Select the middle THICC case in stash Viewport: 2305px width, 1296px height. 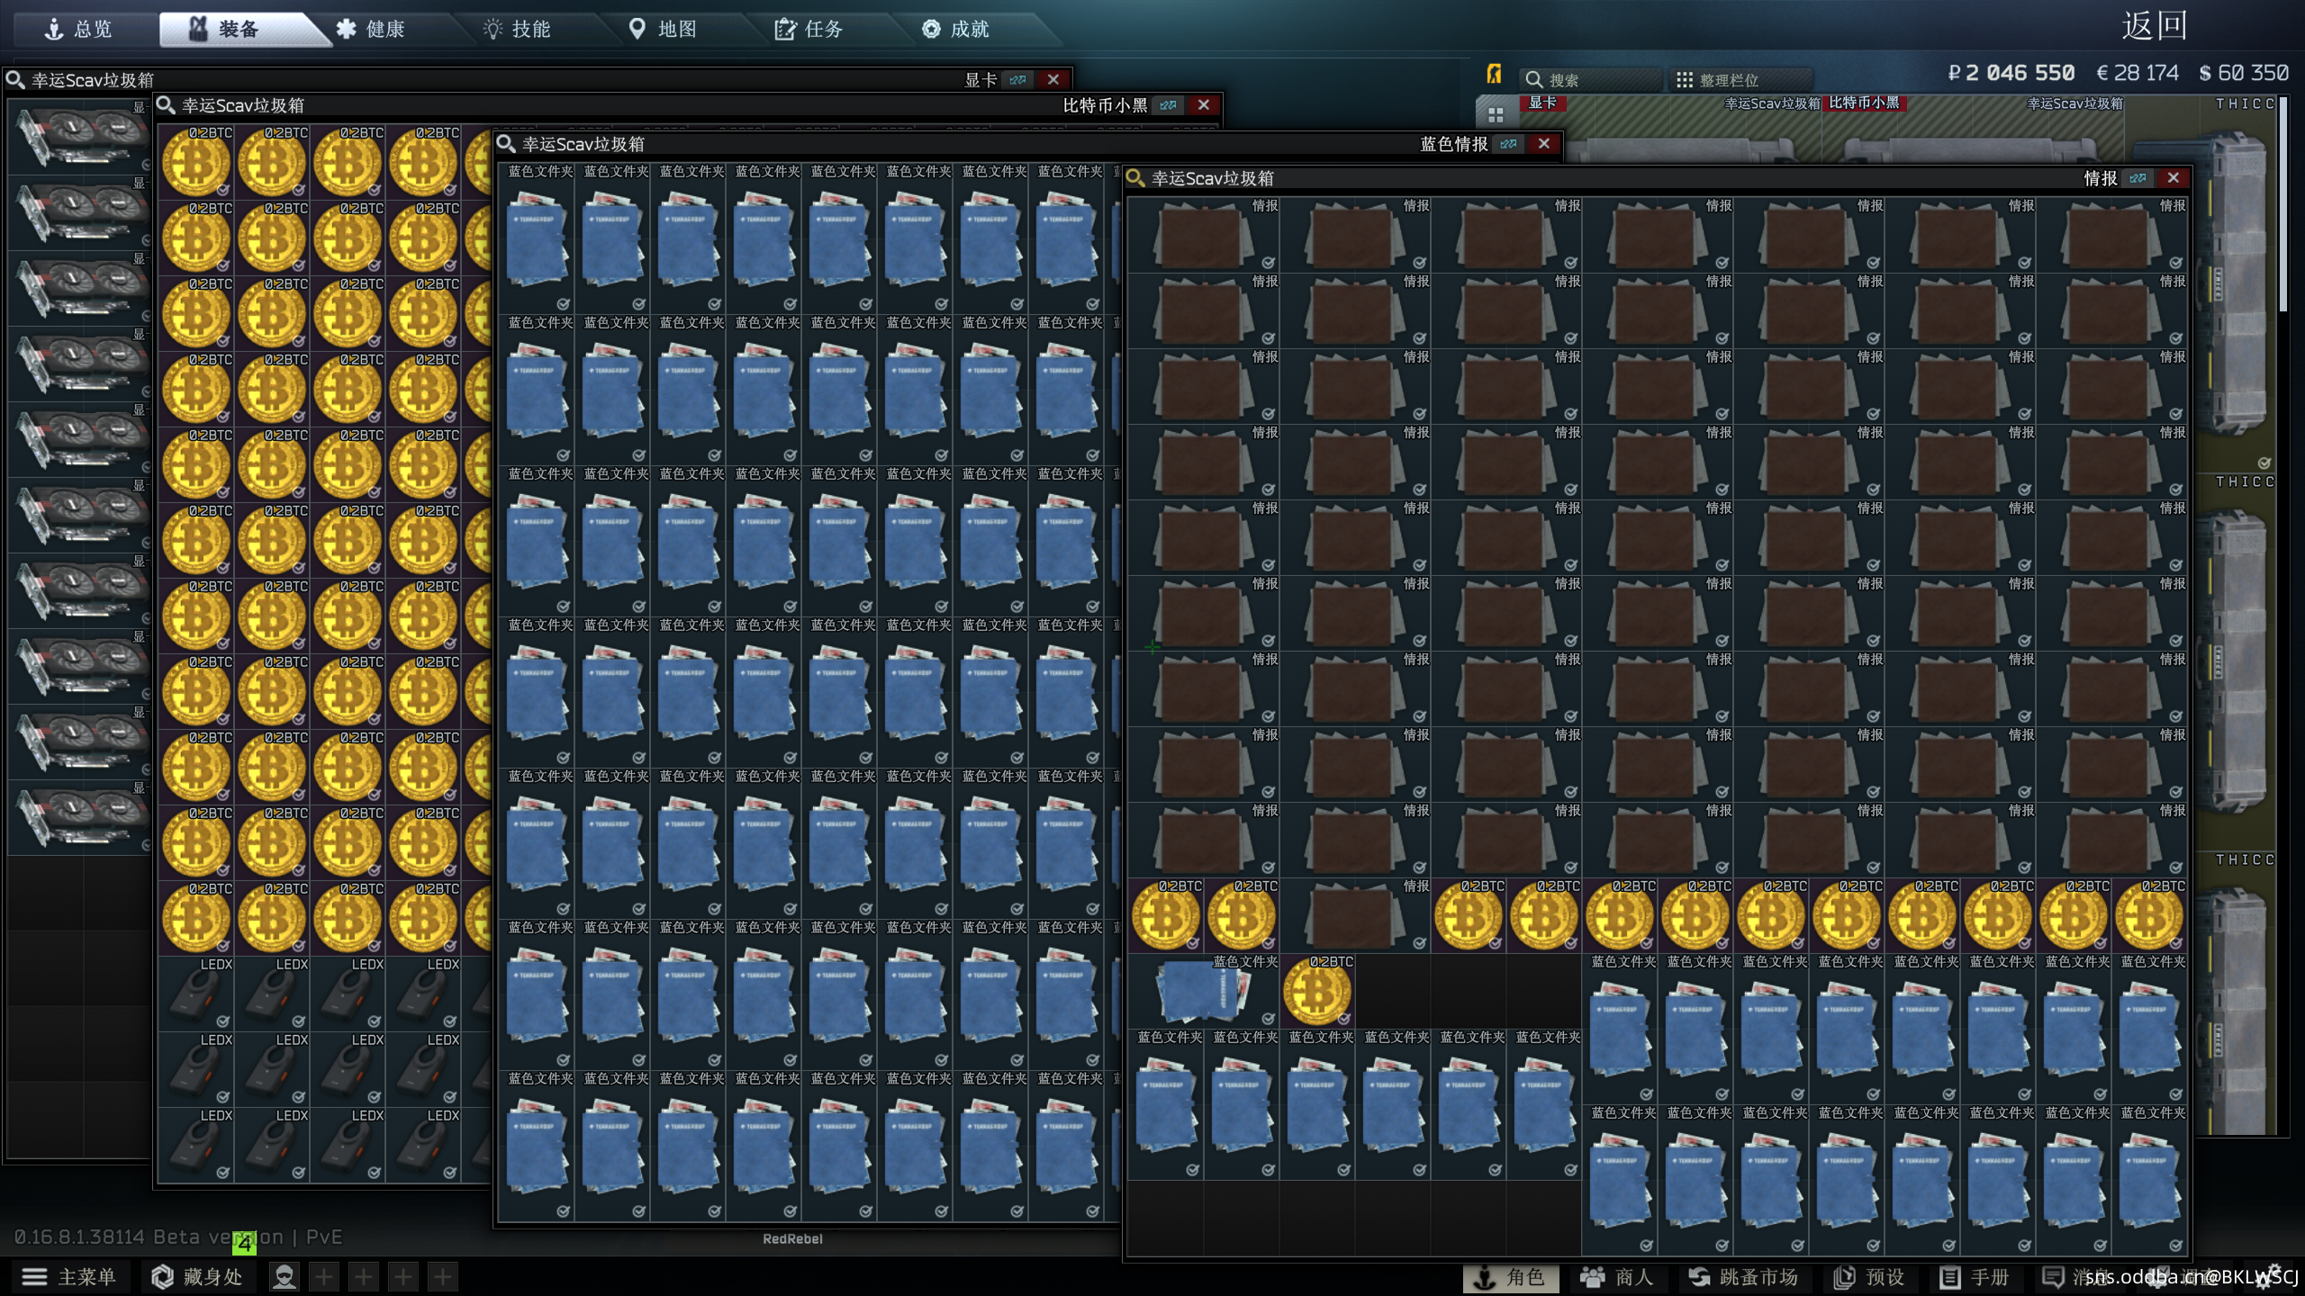click(2237, 662)
